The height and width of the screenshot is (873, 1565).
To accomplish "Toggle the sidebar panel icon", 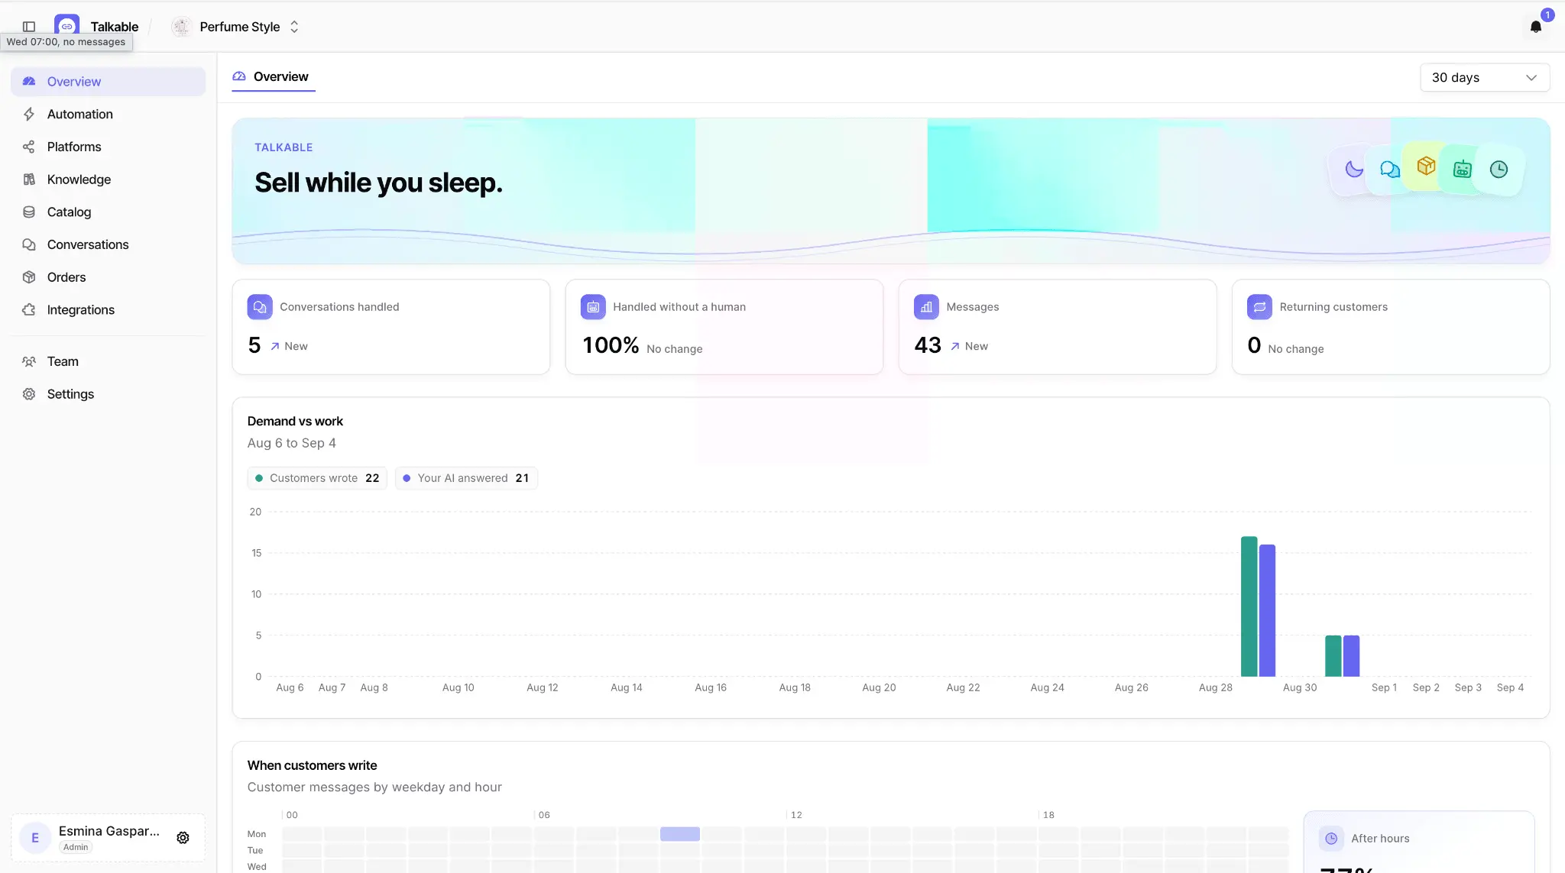I will (29, 26).
